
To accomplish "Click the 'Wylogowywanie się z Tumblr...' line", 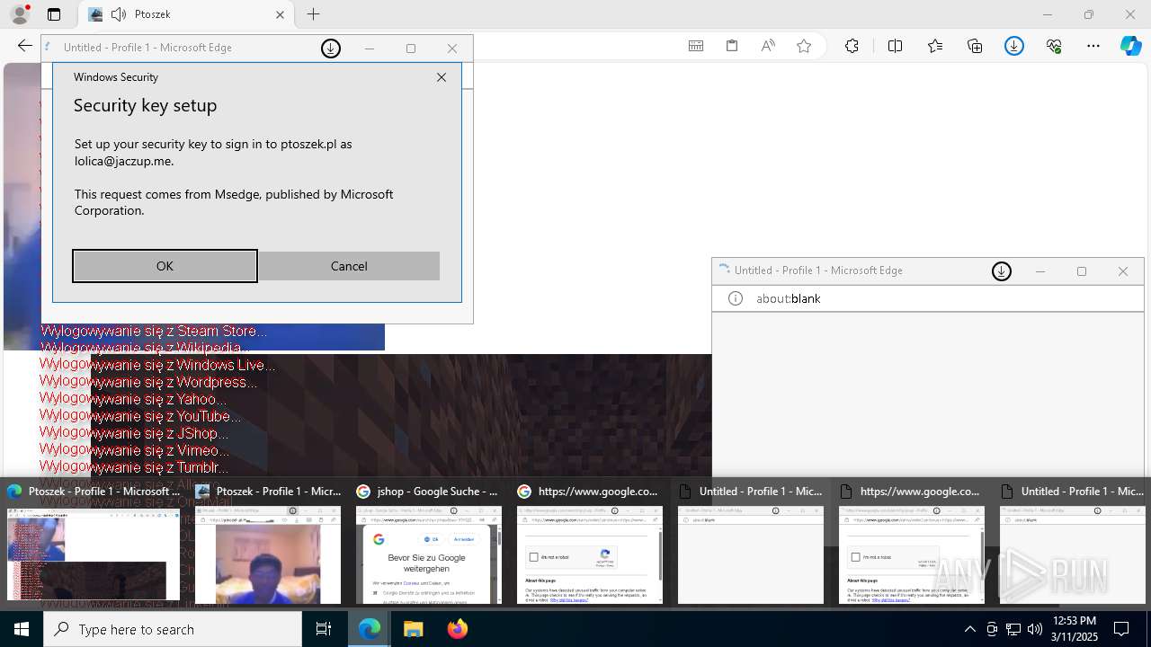I will click(x=134, y=467).
